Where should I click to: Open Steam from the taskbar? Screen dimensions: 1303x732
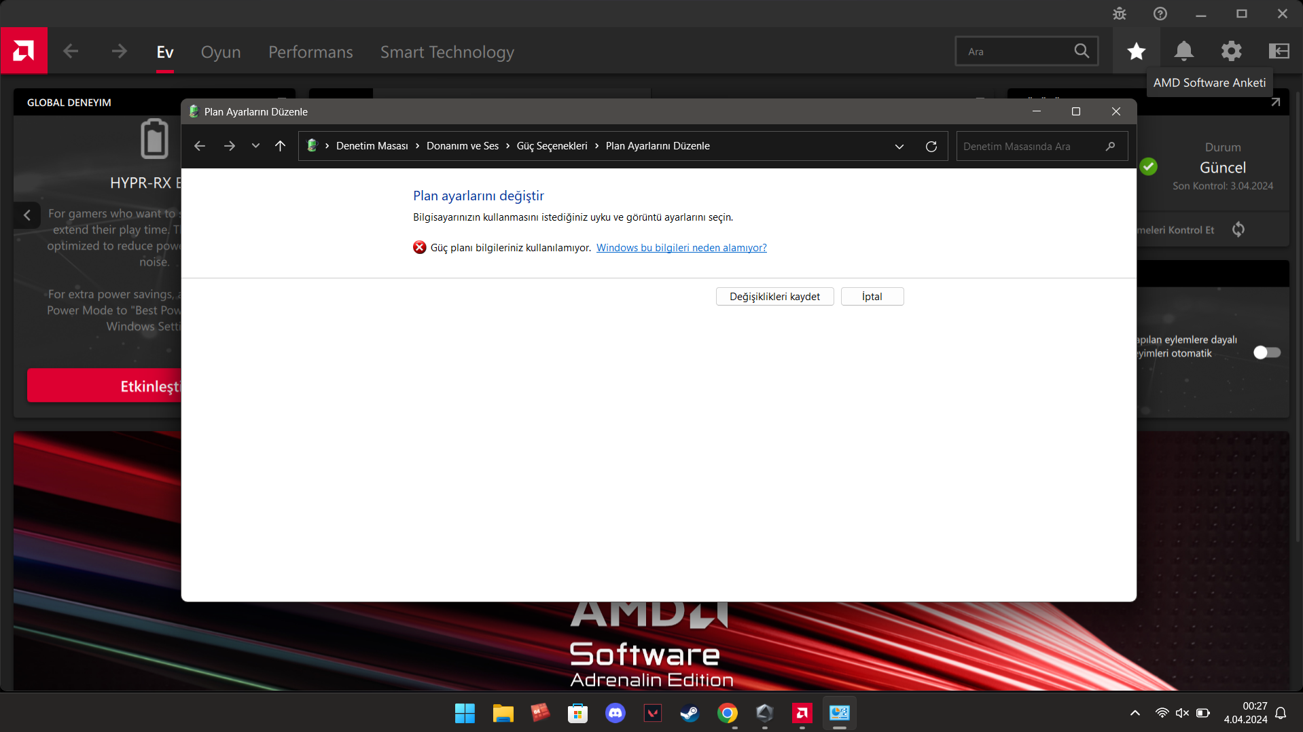click(x=690, y=713)
